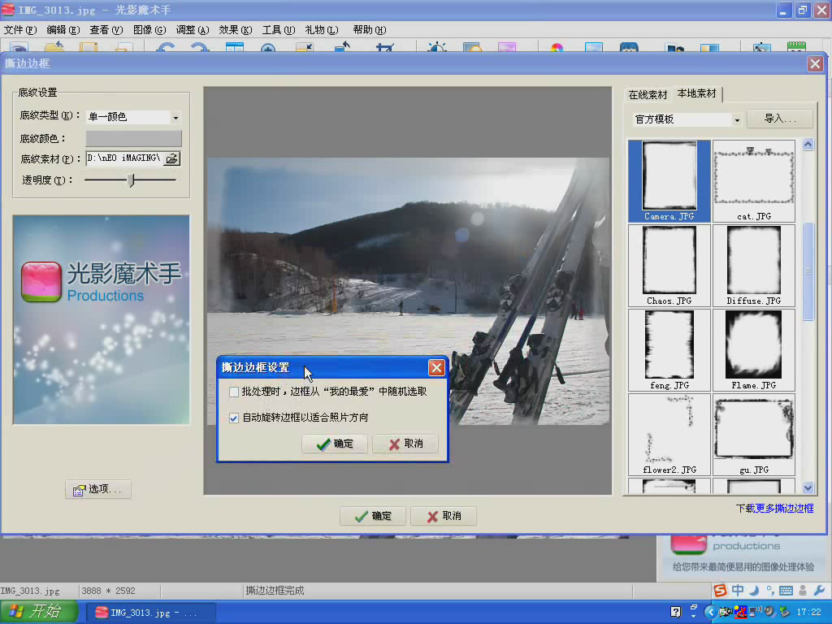This screenshot has height=624, width=832.
Task: Click the 透明度 transparency slider handle
Action: [132, 180]
